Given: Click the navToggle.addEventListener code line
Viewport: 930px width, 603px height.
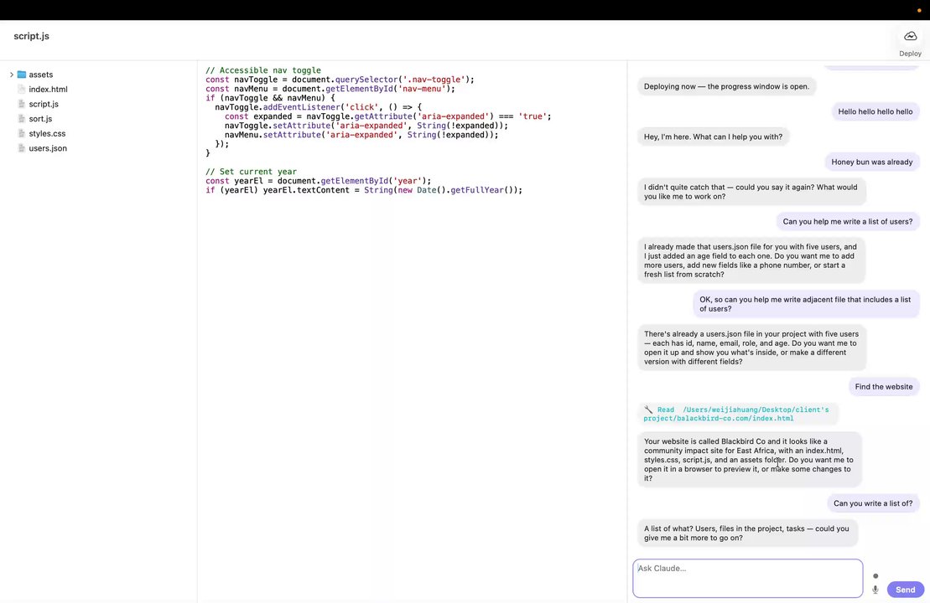Looking at the screenshot, I should [319, 107].
